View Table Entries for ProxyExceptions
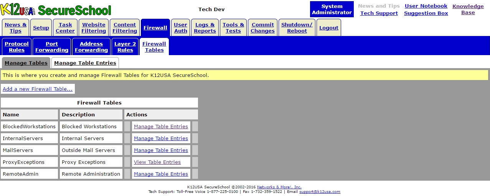Viewport: 490px width, 196px height. click(x=157, y=162)
